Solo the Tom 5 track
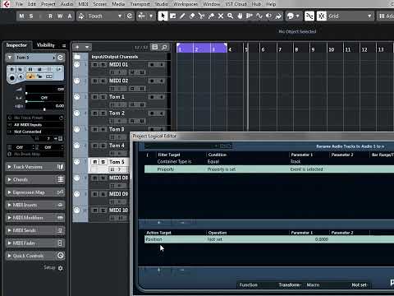 point(103,162)
